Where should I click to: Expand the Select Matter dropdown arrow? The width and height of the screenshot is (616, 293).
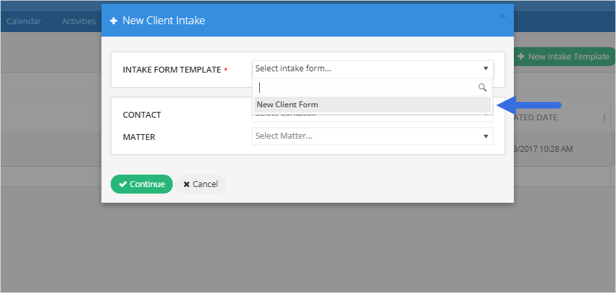click(486, 136)
